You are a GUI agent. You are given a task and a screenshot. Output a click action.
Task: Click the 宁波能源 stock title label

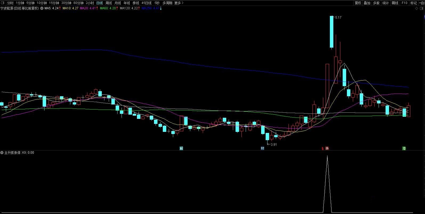pos(19,8)
